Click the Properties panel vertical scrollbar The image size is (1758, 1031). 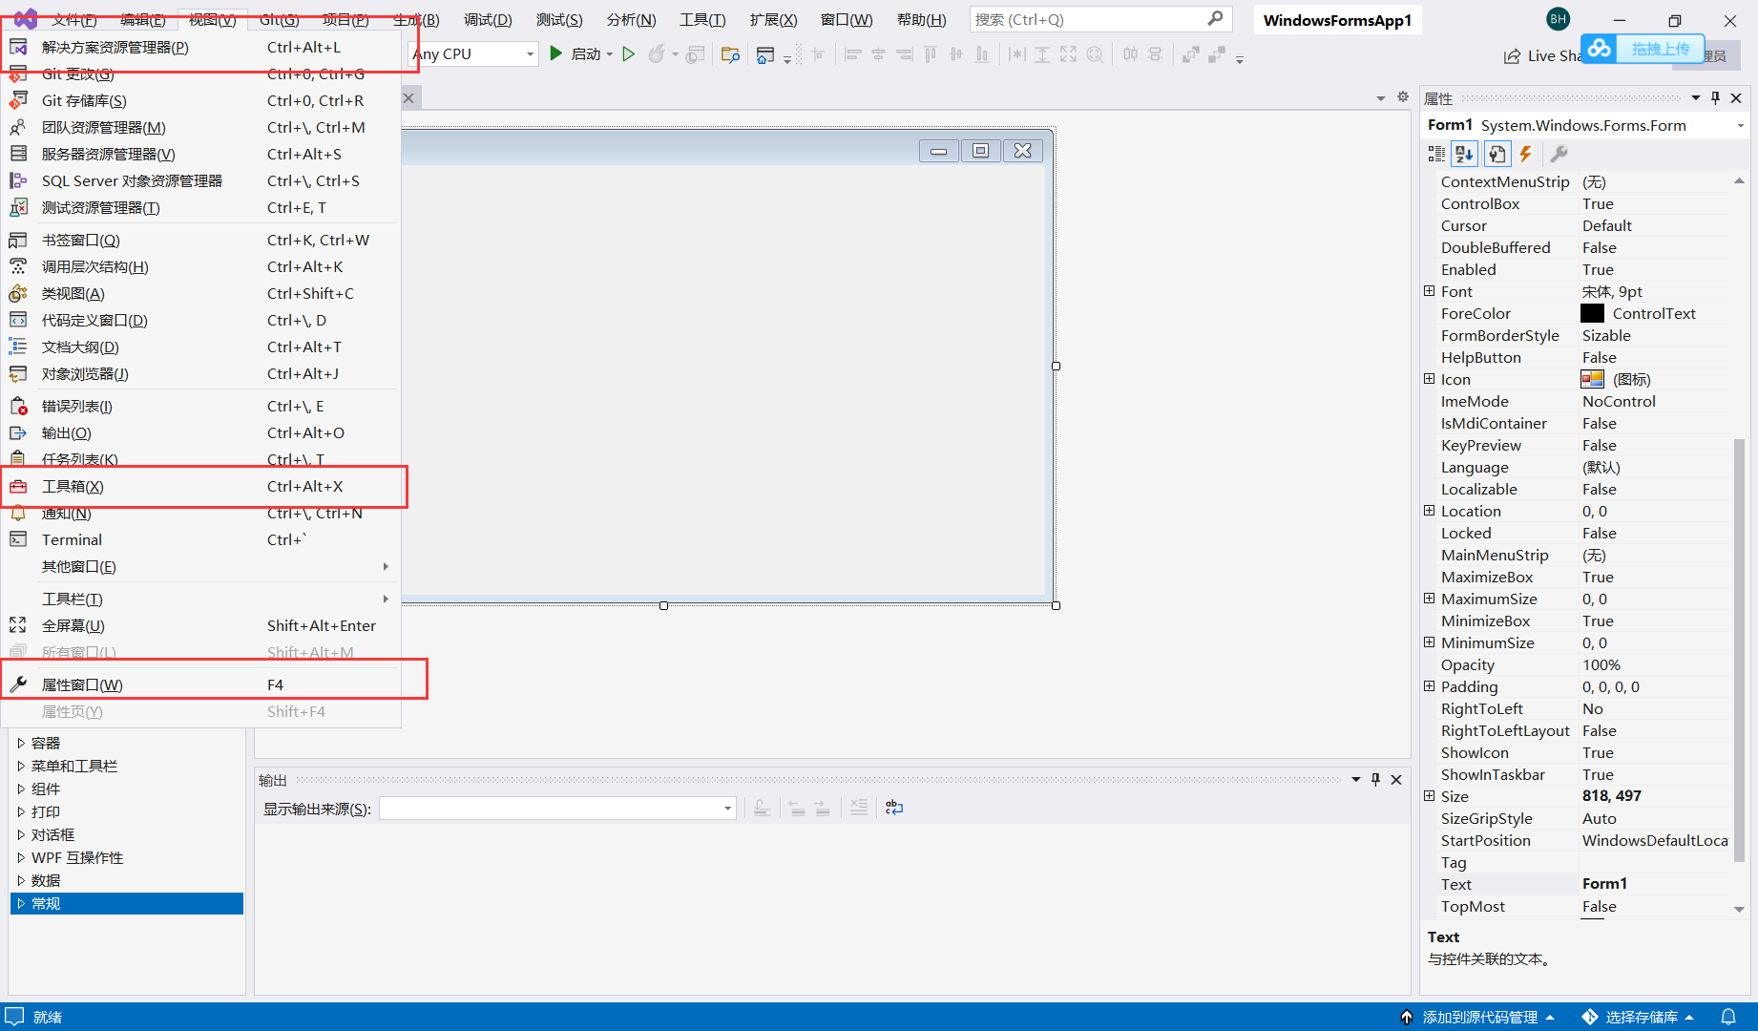coord(1739,649)
